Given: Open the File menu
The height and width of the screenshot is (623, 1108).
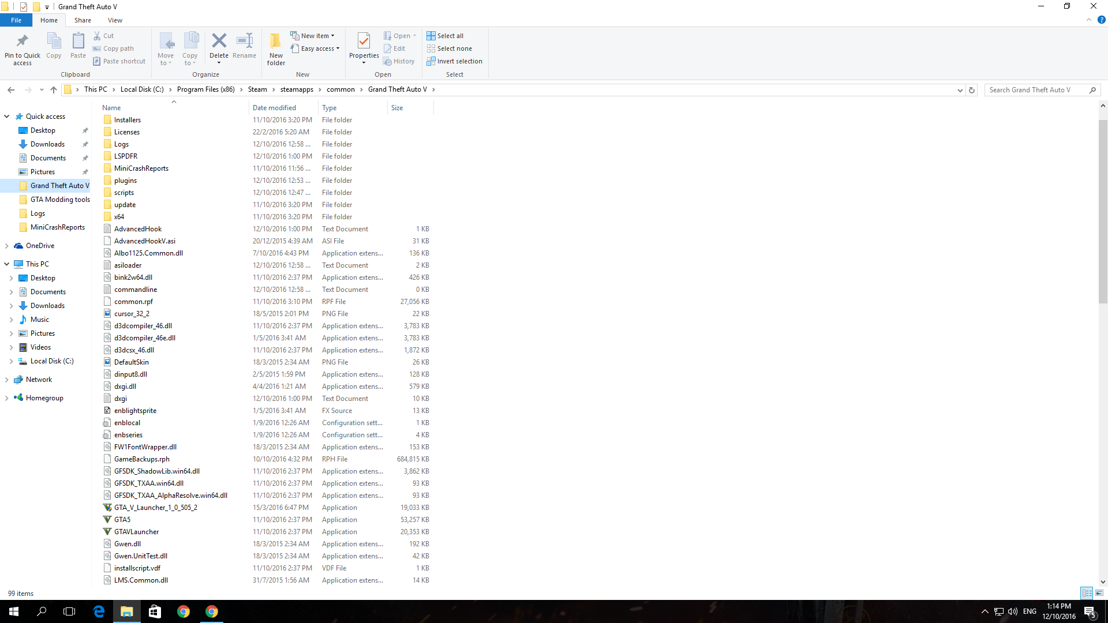Looking at the screenshot, I should [x=16, y=20].
